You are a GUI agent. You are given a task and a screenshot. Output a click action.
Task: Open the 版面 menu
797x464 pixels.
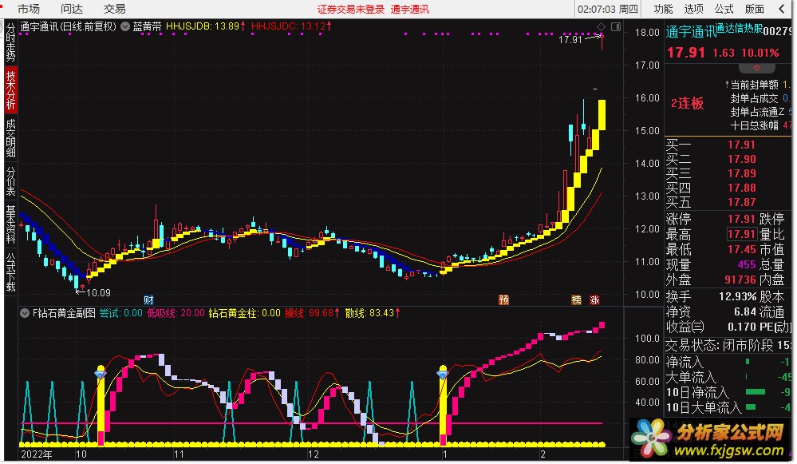tap(754, 9)
